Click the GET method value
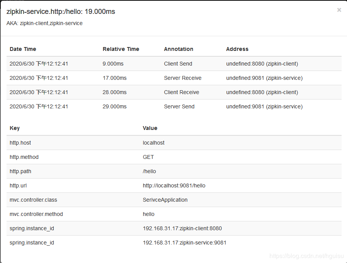The height and width of the screenshot is (263, 347). click(148, 157)
